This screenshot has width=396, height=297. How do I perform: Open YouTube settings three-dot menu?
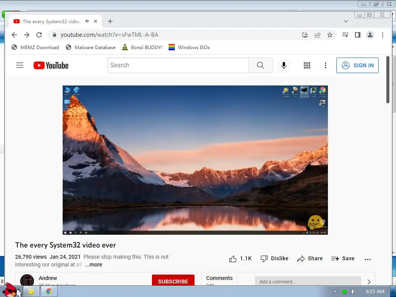[x=326, y=65]
